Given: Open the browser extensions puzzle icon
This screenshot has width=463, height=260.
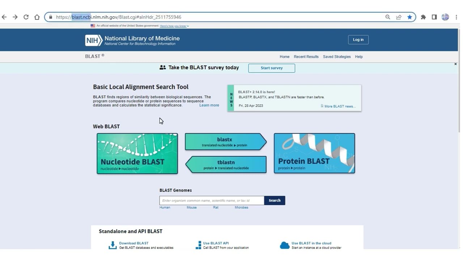Looking at the screenshot, I should pos(423,17).
